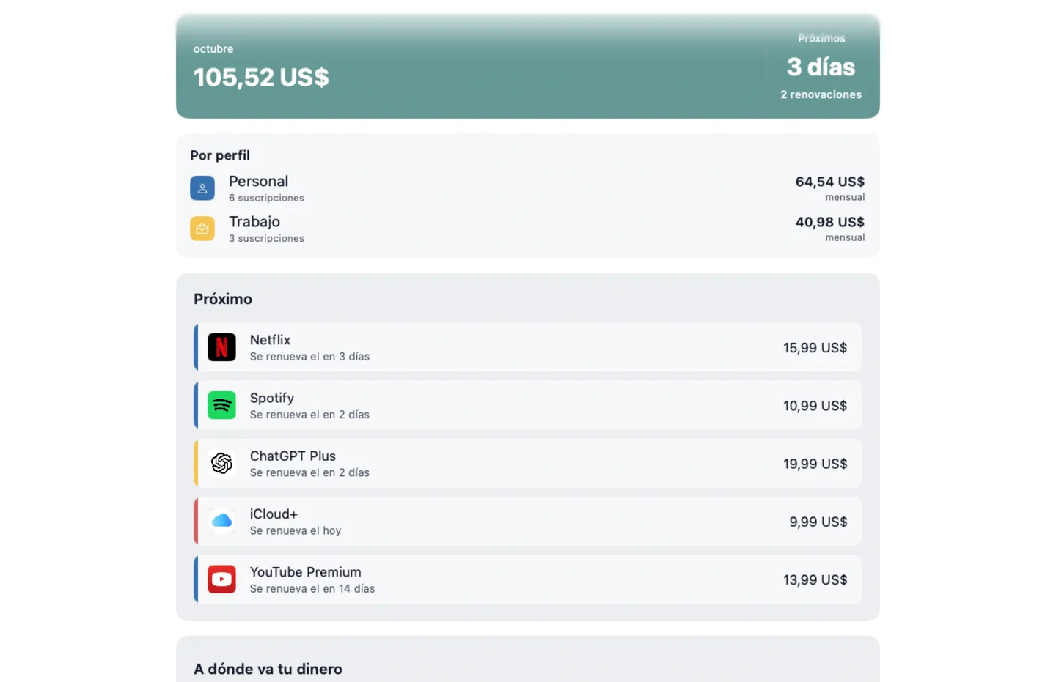Click the 'iCloud+' subscription name

[274, 514]
